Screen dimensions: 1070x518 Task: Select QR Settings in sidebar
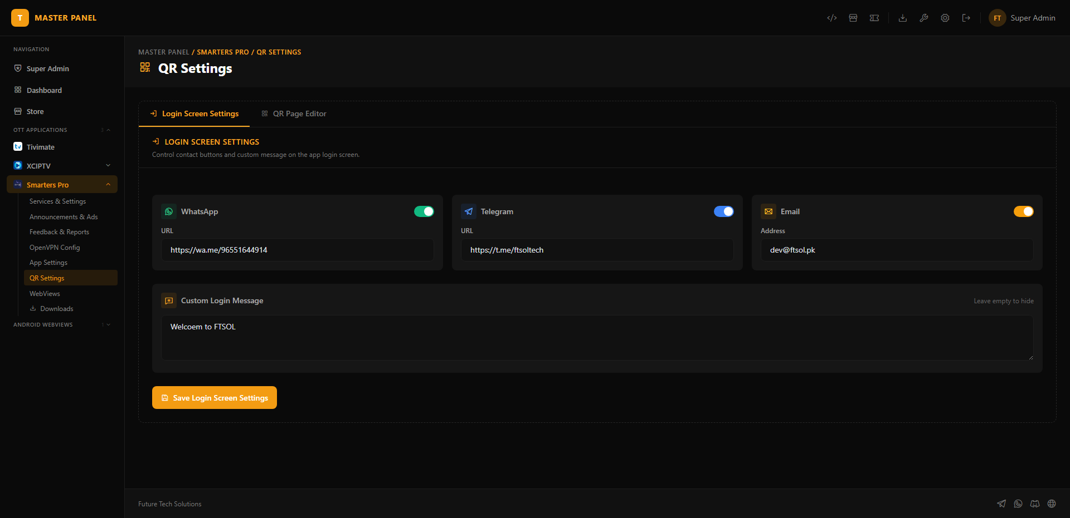(x=71, y=278)
